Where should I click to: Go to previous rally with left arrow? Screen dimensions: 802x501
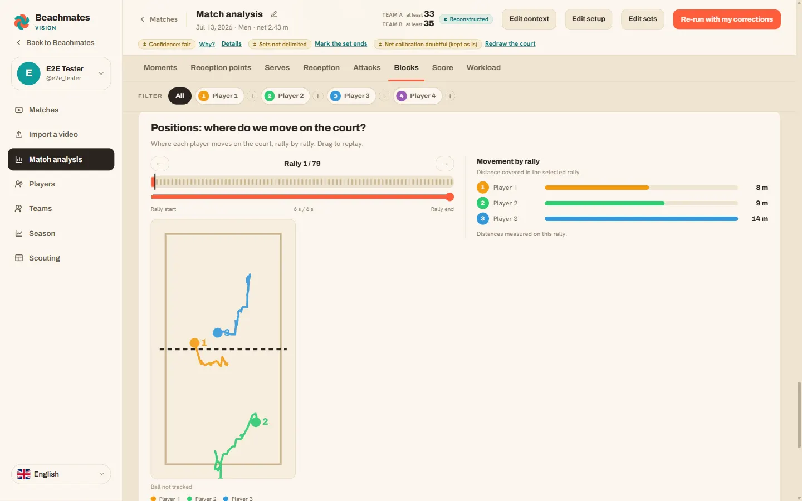pyautogui.click(x=160, y=164)
